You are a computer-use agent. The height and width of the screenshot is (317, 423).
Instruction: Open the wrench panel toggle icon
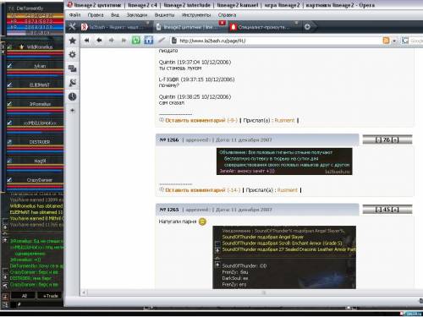click(72, 27)
